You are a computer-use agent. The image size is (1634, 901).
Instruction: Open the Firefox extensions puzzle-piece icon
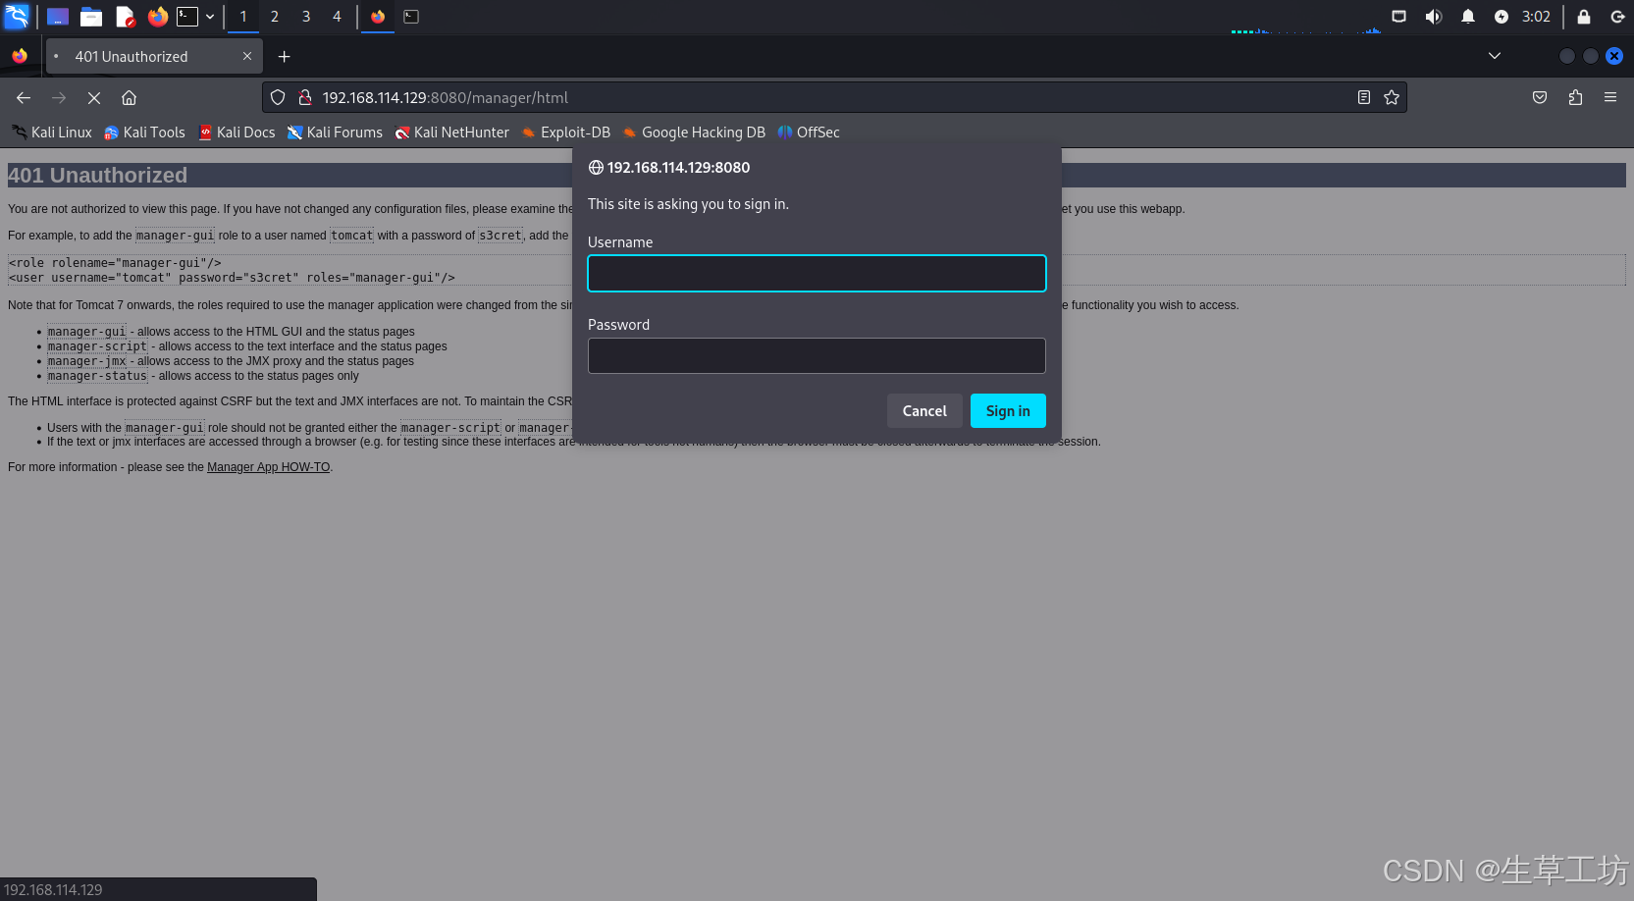tap(1575, 97)
